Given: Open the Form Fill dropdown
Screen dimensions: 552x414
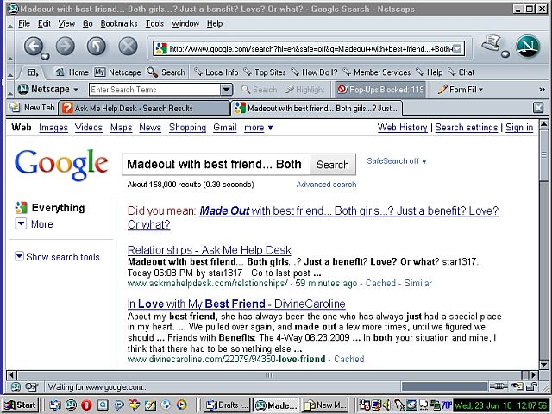Looking at the screenshot, I should (x=460, y=89).
